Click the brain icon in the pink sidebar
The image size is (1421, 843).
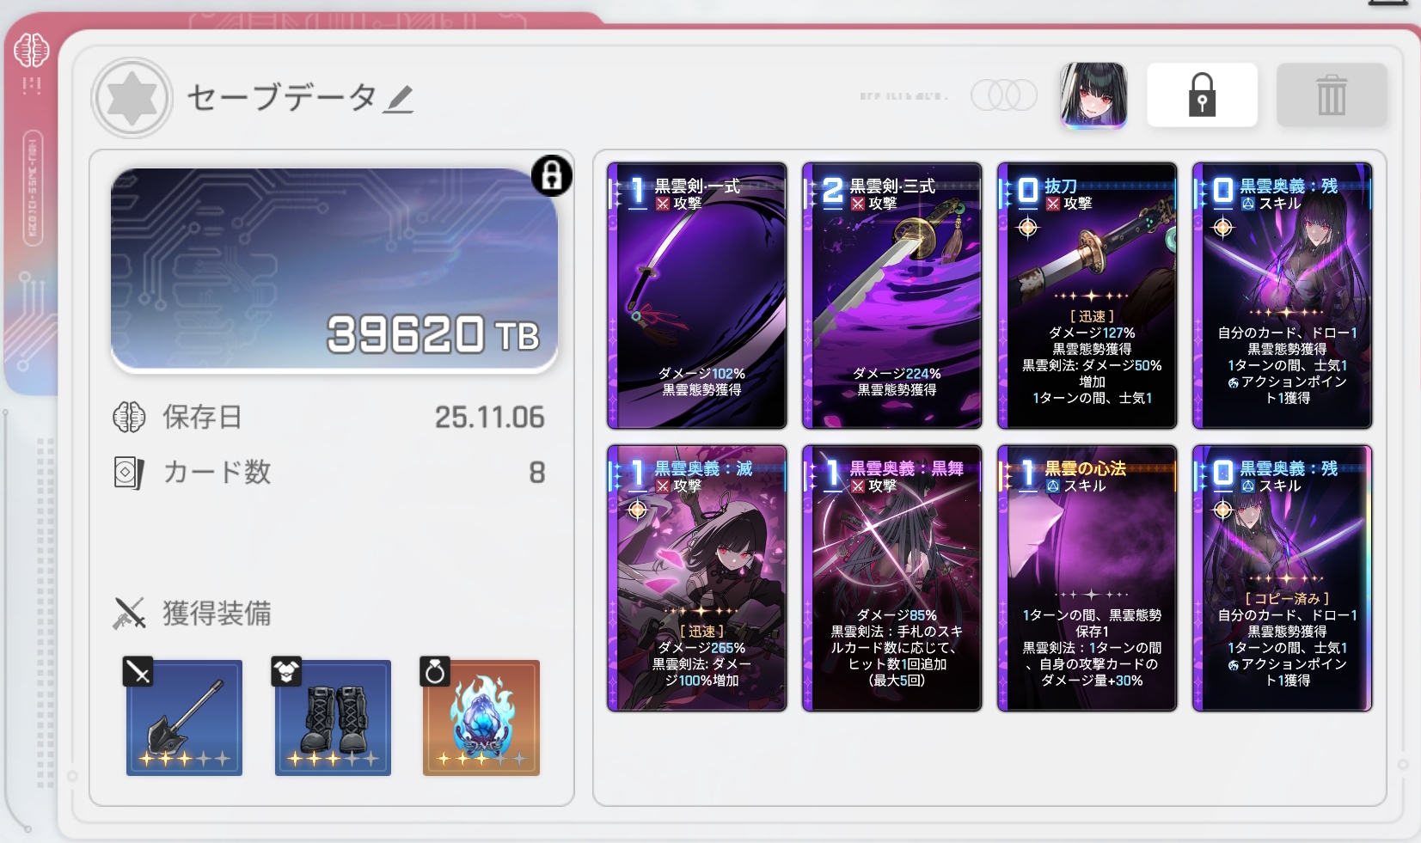pos(31,51)
